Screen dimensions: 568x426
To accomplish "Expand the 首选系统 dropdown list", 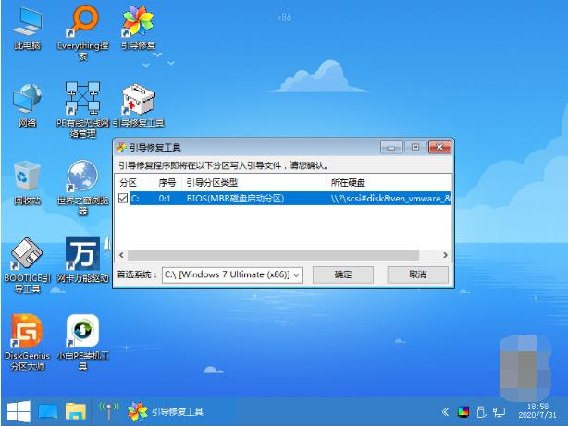I will (295, 274).
